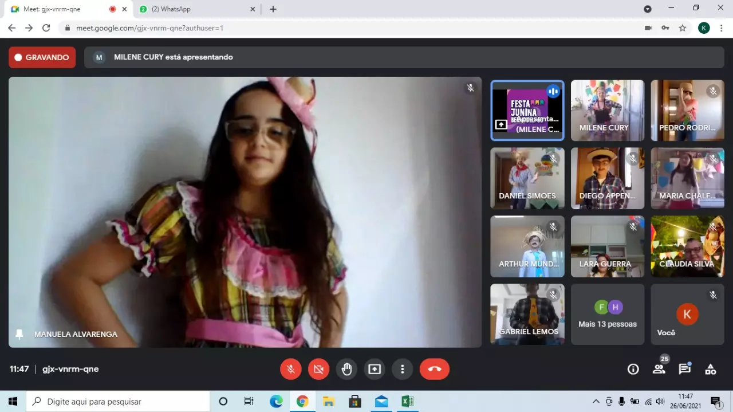Toggle the camera on or off
The width and height of the screenshot is (733, 412).
[318, 369]
